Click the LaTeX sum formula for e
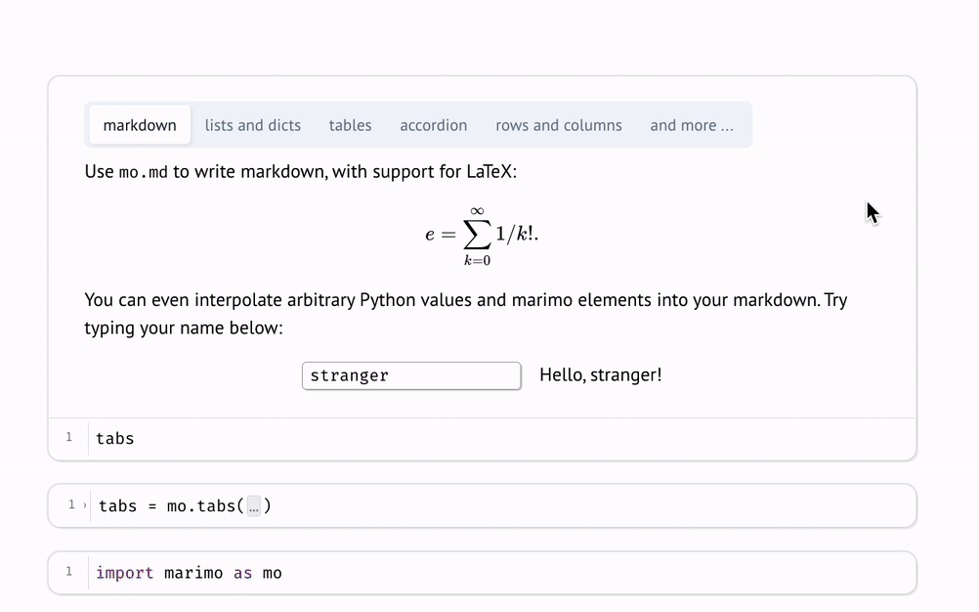The height and width of the screenshot is (612, 979). coord(482,235)
